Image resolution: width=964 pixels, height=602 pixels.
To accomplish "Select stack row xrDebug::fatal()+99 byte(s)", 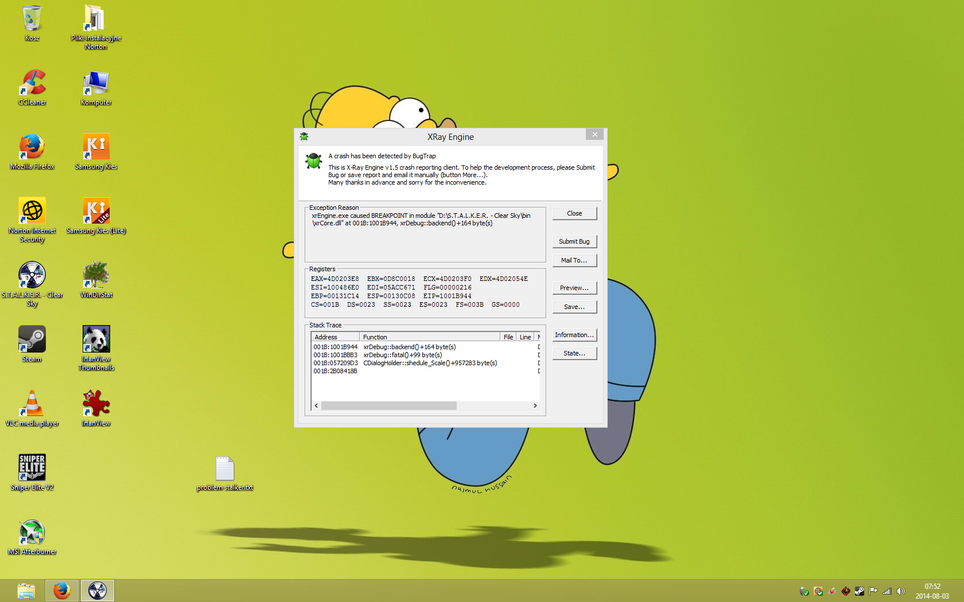I will pos(425,355).
